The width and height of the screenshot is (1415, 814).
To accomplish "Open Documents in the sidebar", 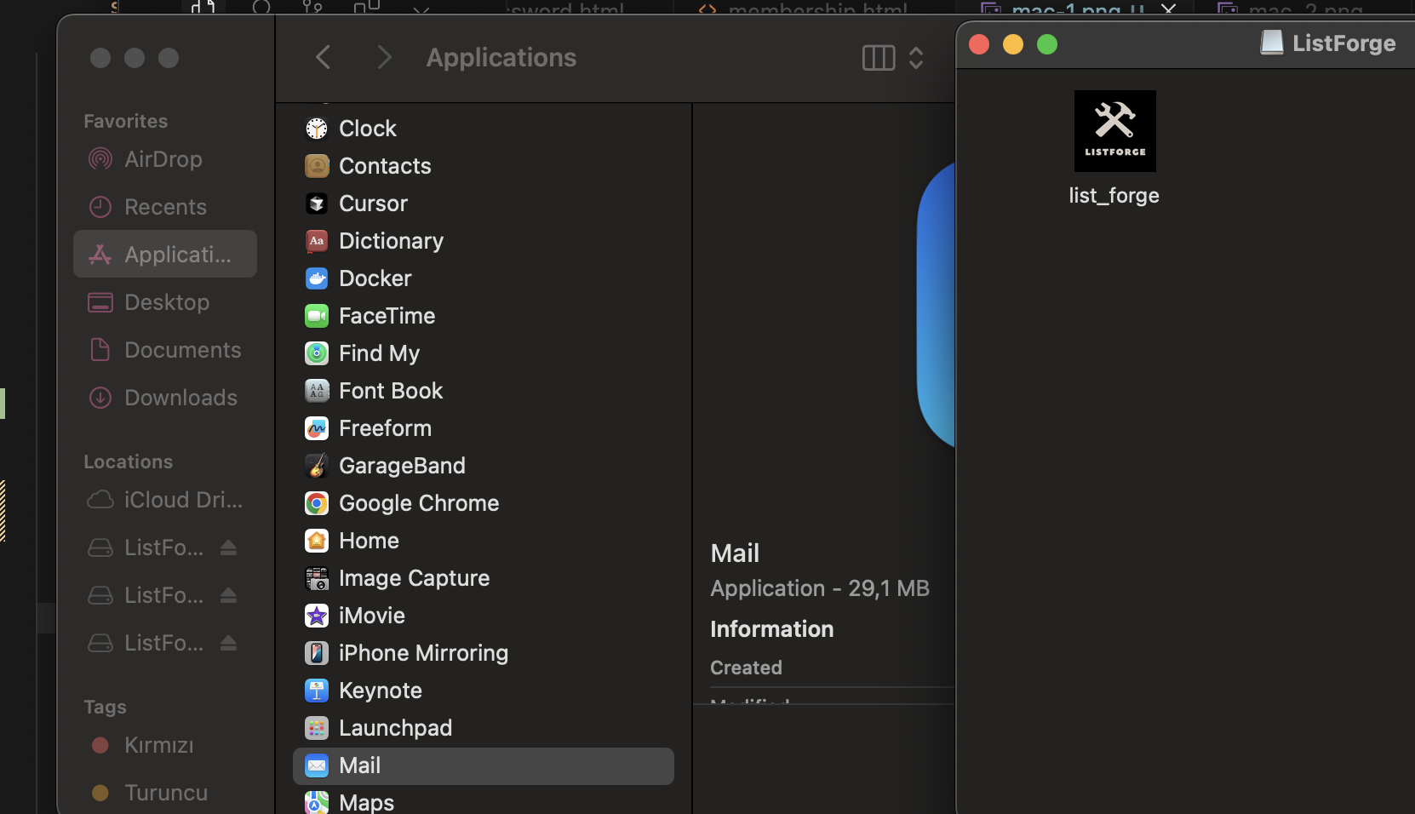I will click(165, 350).
